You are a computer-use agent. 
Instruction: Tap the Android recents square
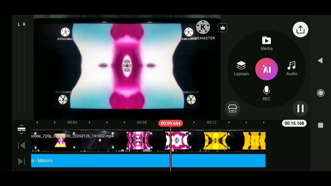point(321,125)
